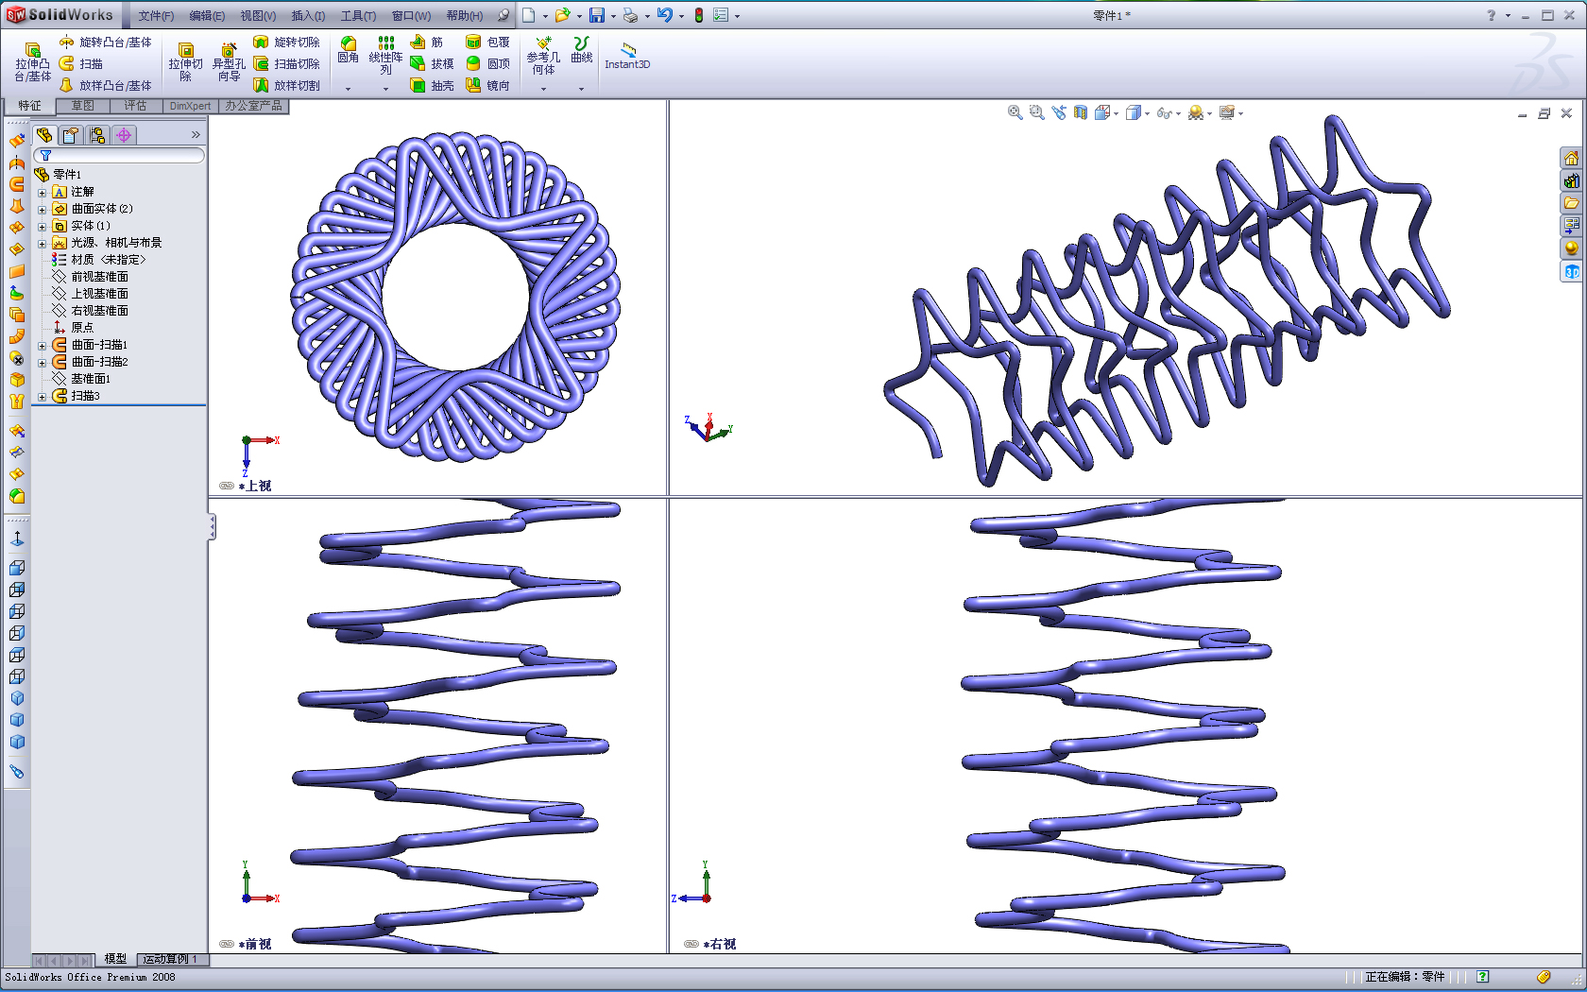Switch to the 草图 (Sketch) tab
The height and width of the screenshot is (992, 1587).
click(x=83, y=106)
